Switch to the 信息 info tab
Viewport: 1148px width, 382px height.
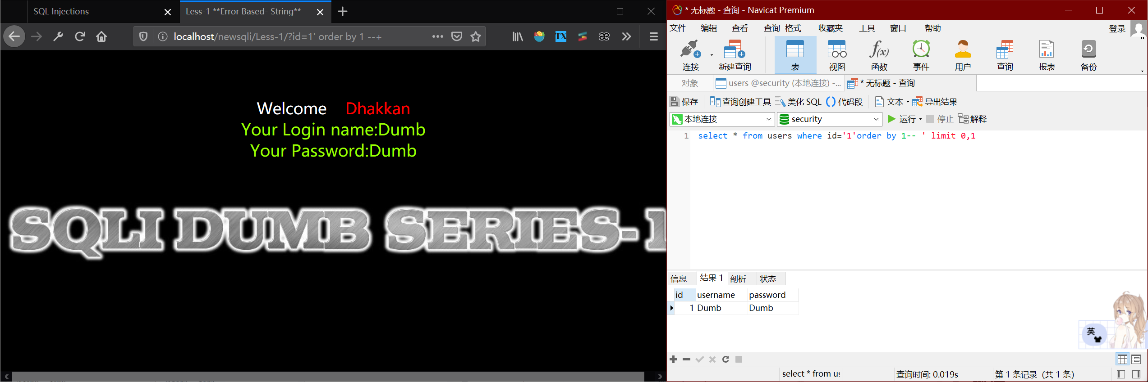click(x=679, y=279)
